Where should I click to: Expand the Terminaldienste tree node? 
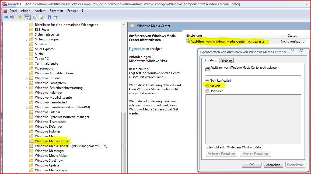click(27, 64)
